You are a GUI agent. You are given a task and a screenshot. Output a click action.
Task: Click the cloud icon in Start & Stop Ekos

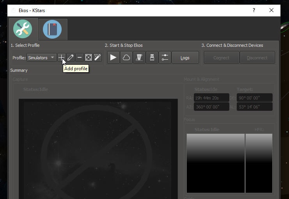pyautogui.click(x=126, y=58)
